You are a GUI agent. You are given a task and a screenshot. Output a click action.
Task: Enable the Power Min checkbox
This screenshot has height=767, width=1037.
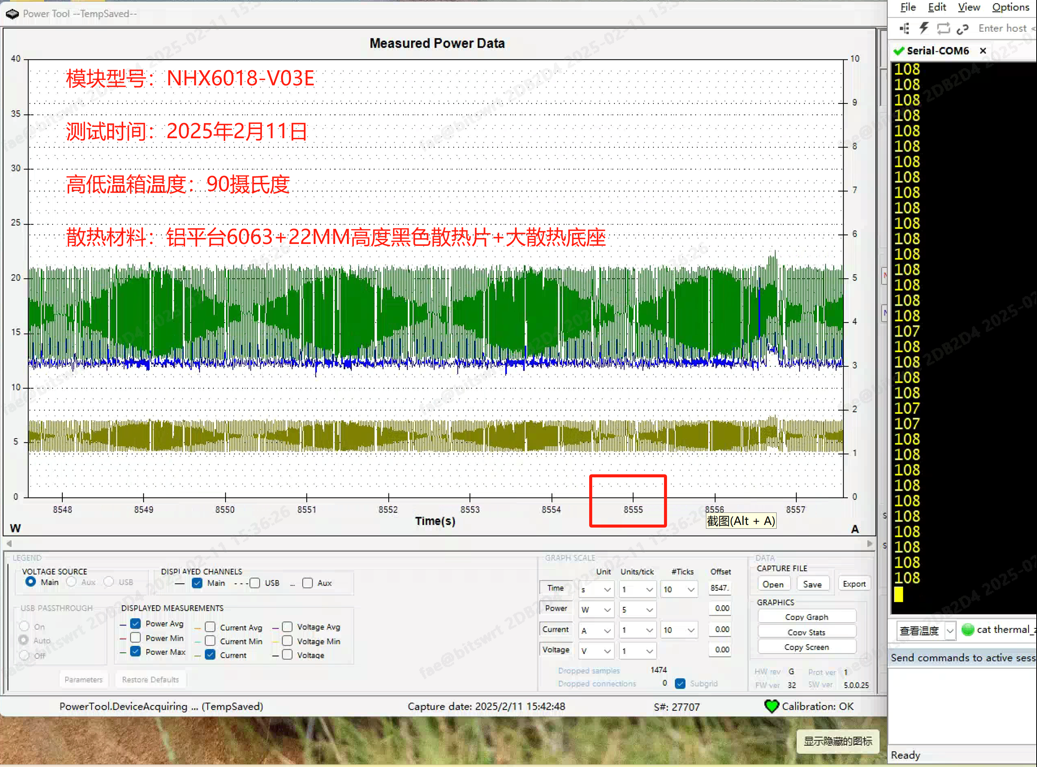click(136, 637)
